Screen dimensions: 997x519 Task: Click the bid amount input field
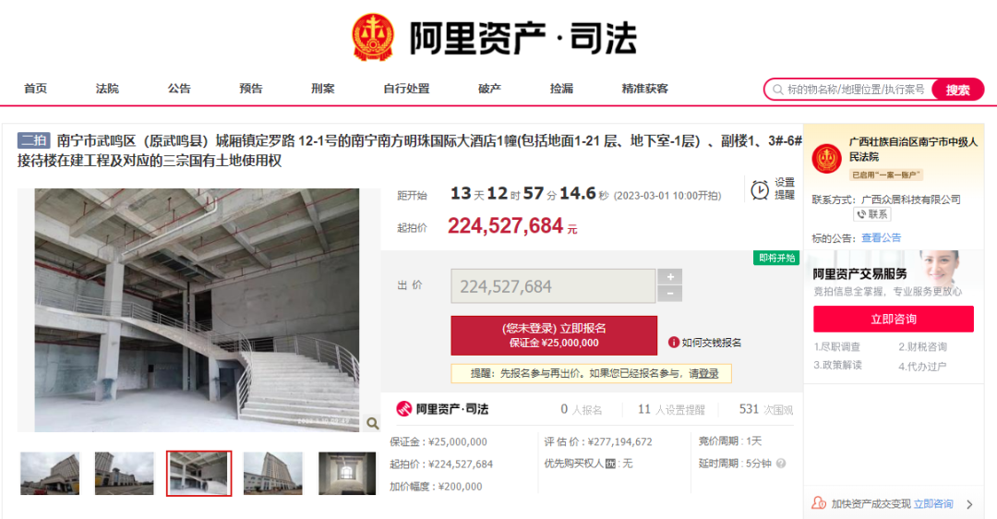(553, 286)
